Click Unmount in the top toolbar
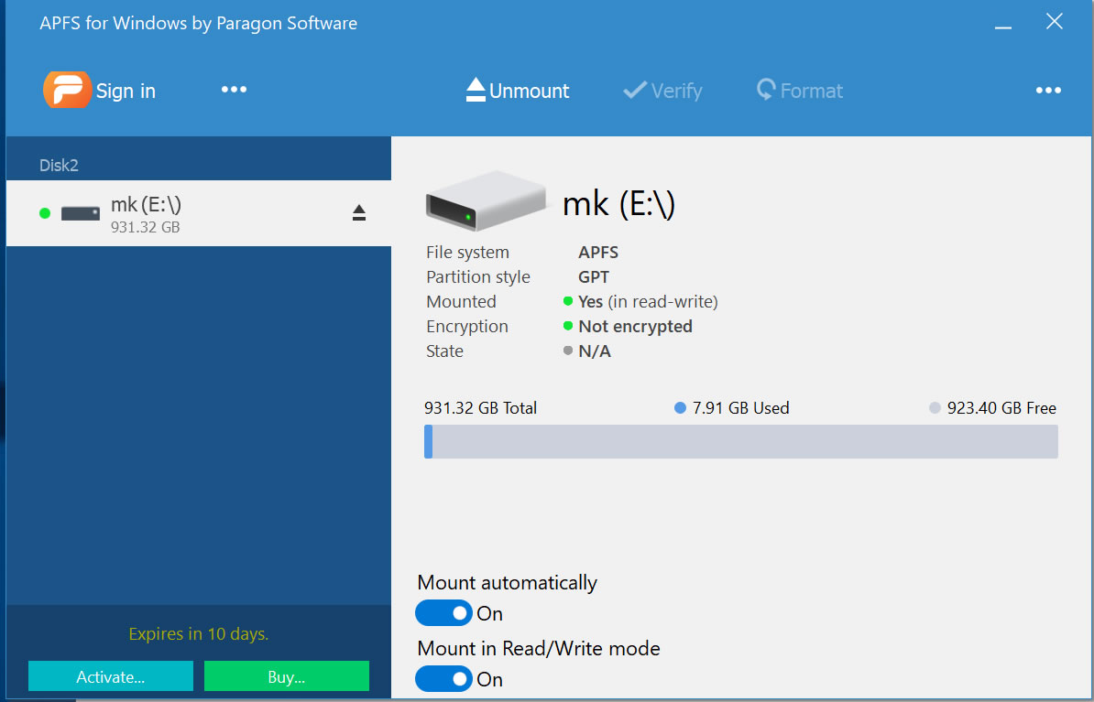The image size is (1094, 702). pyautogui.click(x=518, y=91)
